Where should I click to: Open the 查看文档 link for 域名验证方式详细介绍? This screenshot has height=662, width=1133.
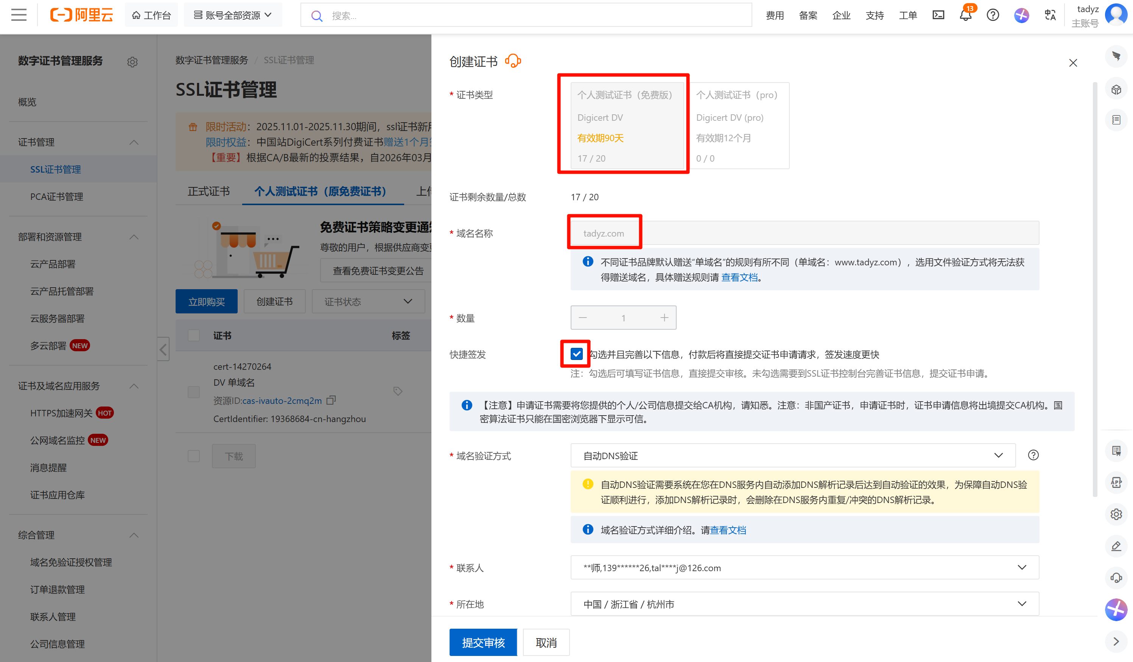[728, 530]
